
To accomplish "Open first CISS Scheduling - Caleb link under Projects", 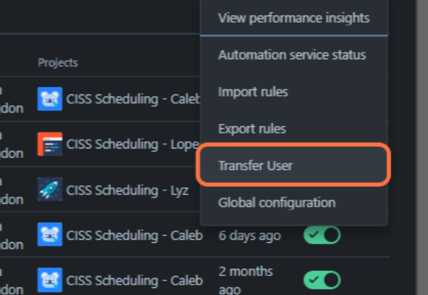I will coord(133,99).
